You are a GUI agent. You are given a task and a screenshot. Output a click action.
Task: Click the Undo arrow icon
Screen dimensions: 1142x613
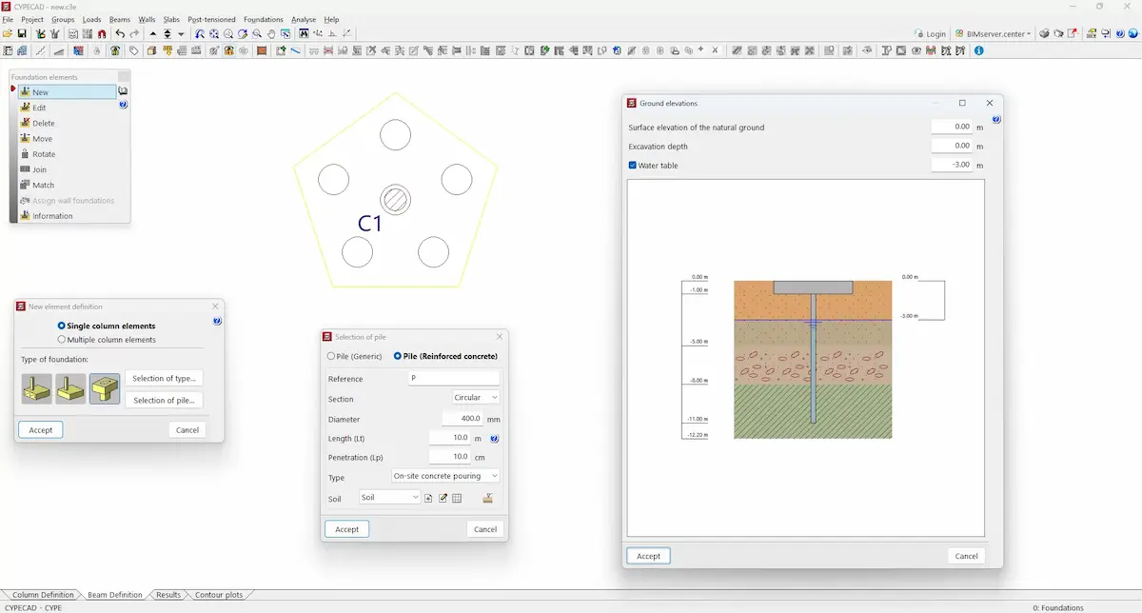coord(120,33)
